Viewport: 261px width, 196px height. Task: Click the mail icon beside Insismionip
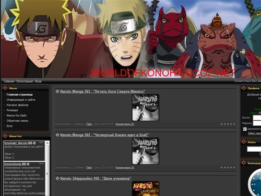tap(24, 164)
